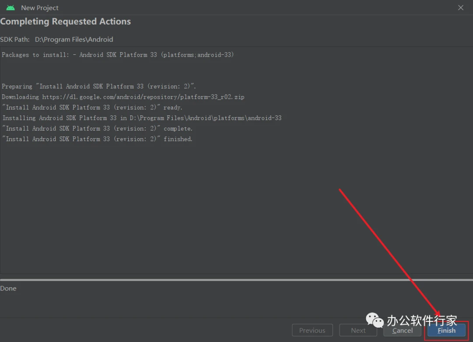Click the Done status text
Image resolution: width=473 pixels, height=342 pixels.
(x=8, y=289)
